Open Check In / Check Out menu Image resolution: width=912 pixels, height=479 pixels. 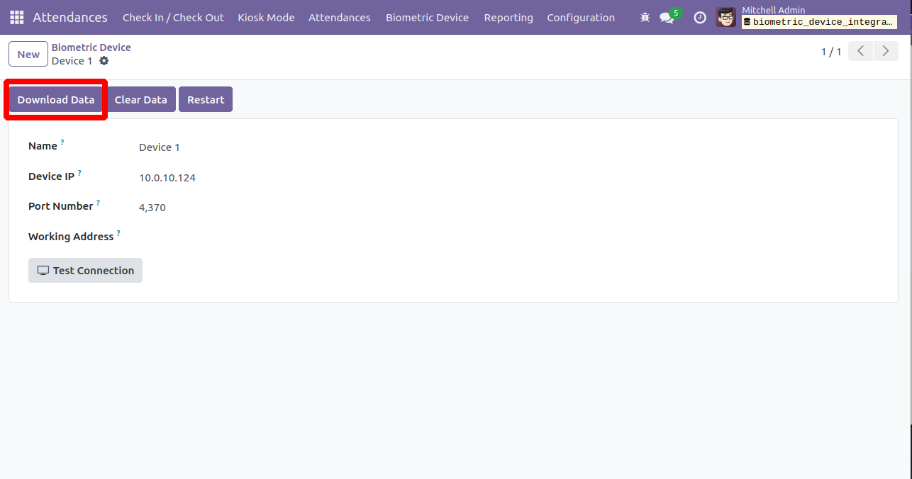[x=173, y=18]
